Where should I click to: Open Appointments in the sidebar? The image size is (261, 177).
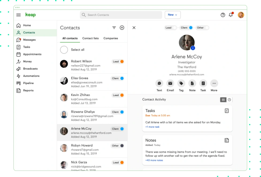pos(35,54)
